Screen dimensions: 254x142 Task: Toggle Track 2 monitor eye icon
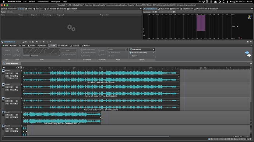pos(17,87)
